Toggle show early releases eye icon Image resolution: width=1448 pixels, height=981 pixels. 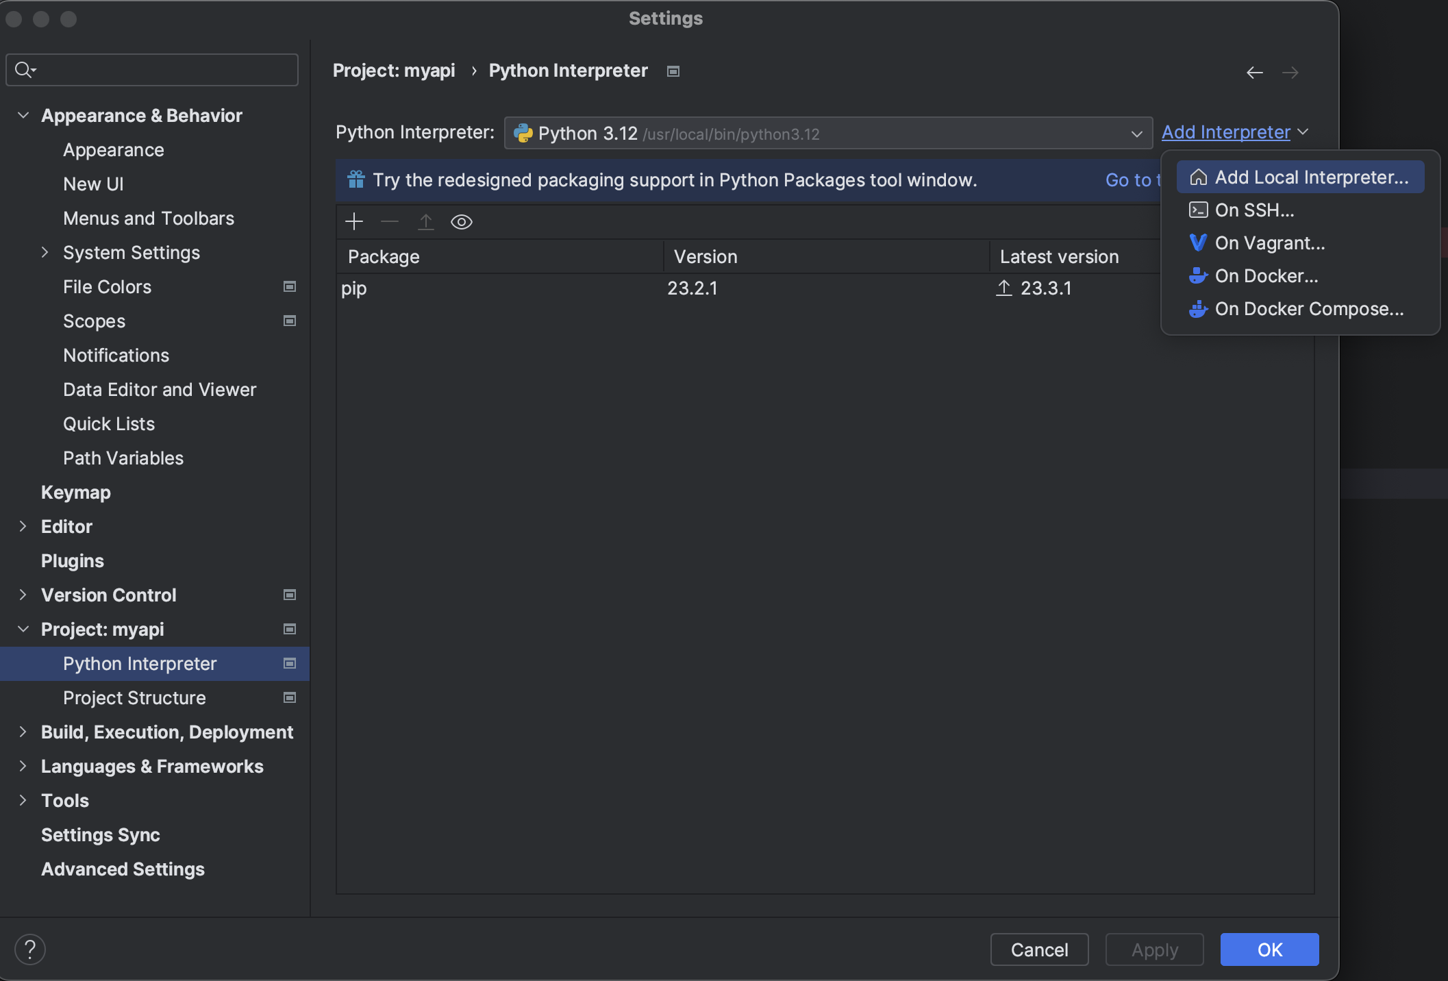(x=461, y=221)
